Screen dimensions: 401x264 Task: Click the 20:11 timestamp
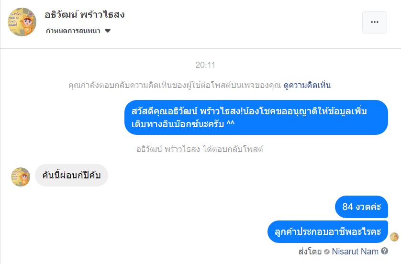[205, 65]
